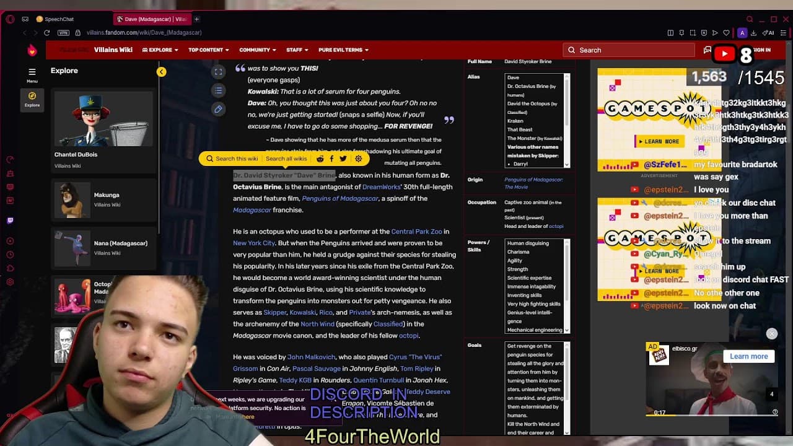Open quick-search settings gear icon
The width and height of the screenshot is (793, 446).
point(358,159)
